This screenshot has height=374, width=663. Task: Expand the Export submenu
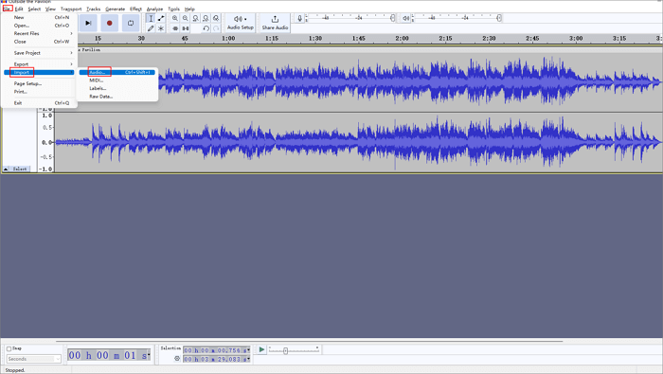(40, 64)
